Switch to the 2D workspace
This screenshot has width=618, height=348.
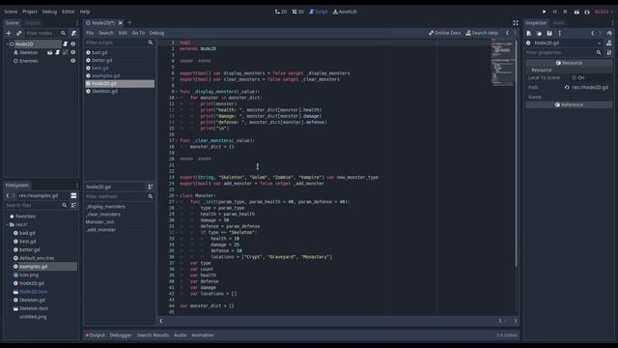pos(281,12)
